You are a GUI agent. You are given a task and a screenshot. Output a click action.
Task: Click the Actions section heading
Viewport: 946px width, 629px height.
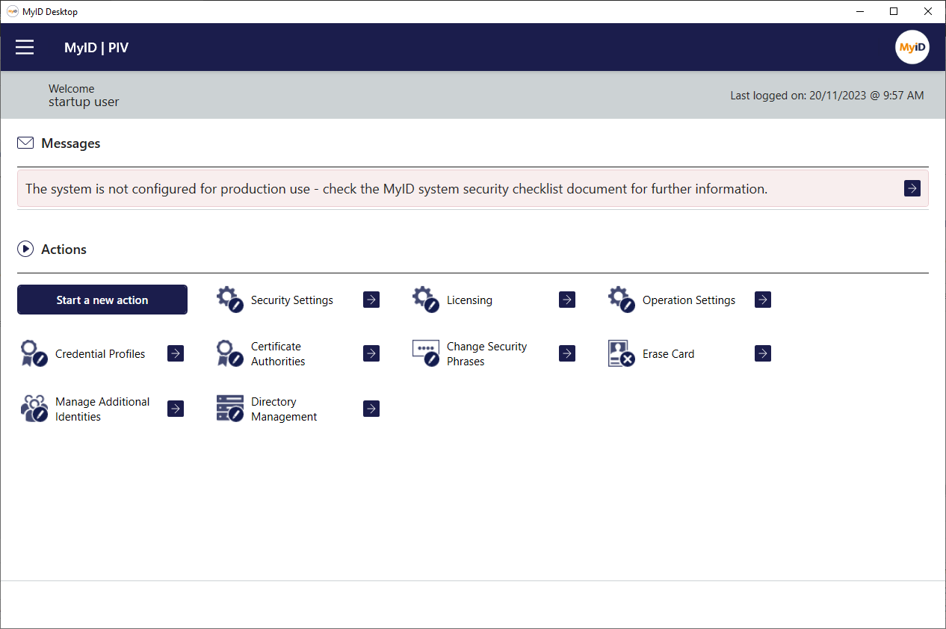click(x=64, y=250)
